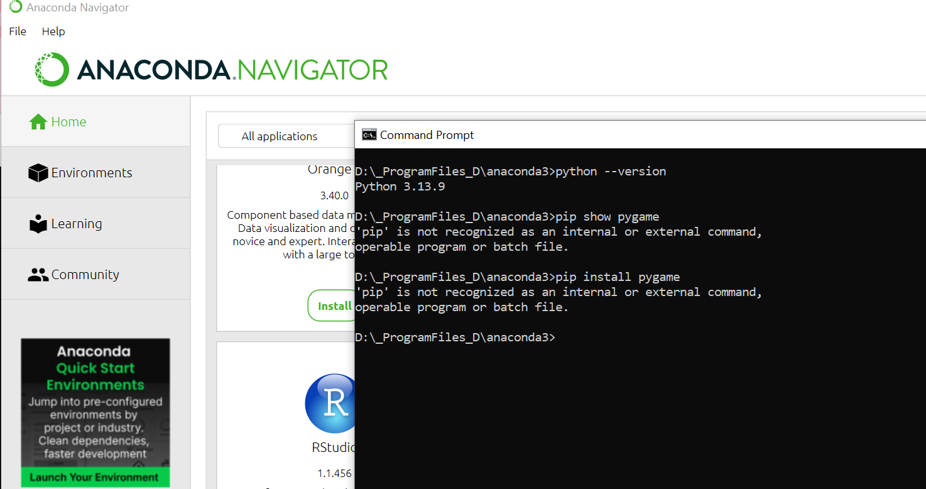This screenshot has width=926, height=489.
Task: Expand the All applications dropdown
Action: click(286, 136)
